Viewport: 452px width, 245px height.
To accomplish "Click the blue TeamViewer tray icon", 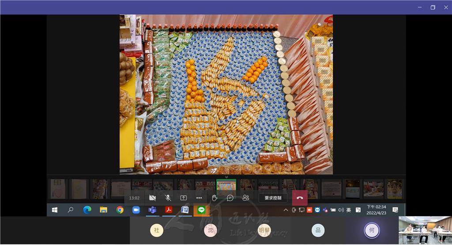I will pyautogui.click(x=317, y=210).
